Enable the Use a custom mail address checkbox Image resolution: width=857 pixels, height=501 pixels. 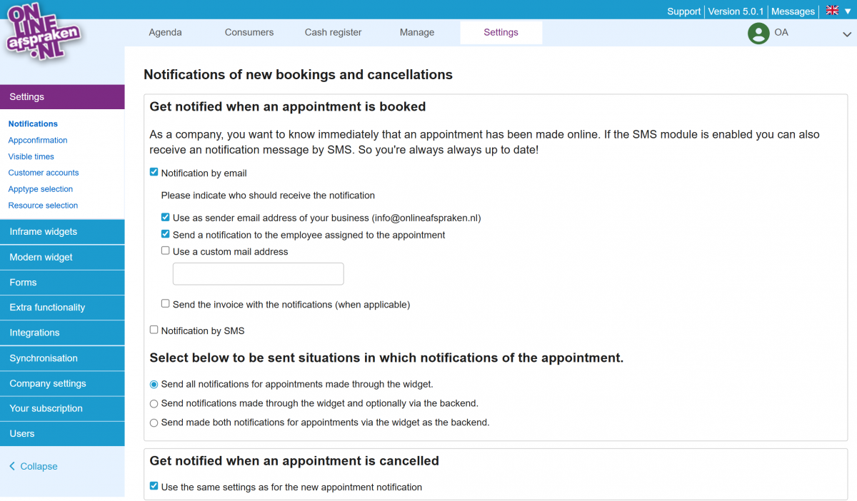coord(165,250)
